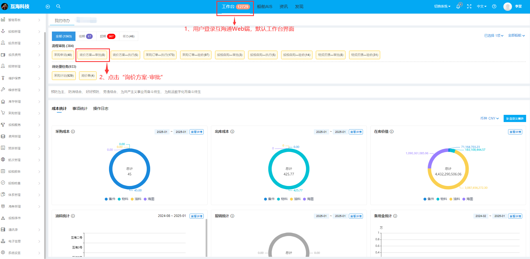Click the 招聘管理 add-person icon

(3, 66)
